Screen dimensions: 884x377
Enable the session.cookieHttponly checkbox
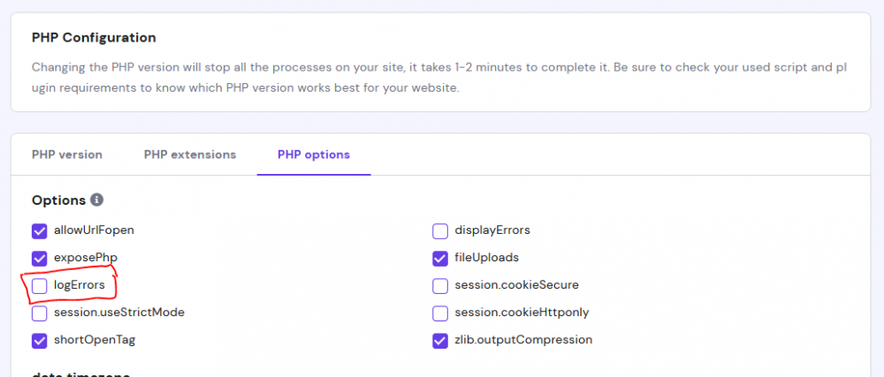[440, 313]
